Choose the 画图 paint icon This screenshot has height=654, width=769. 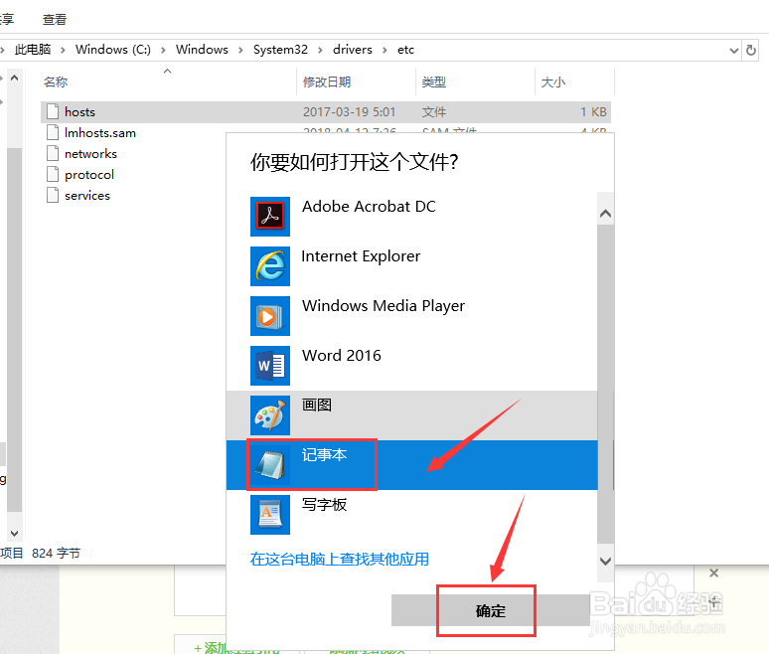tap(269, 415)
